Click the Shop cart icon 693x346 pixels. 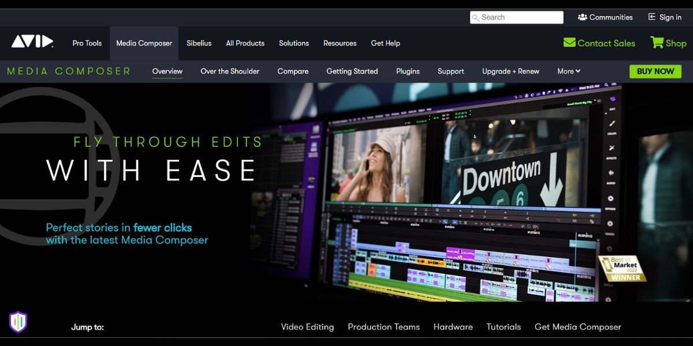click(657, 43)
